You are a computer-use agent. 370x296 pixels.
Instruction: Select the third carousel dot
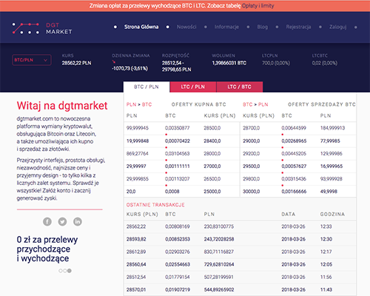tap(70, 271)
